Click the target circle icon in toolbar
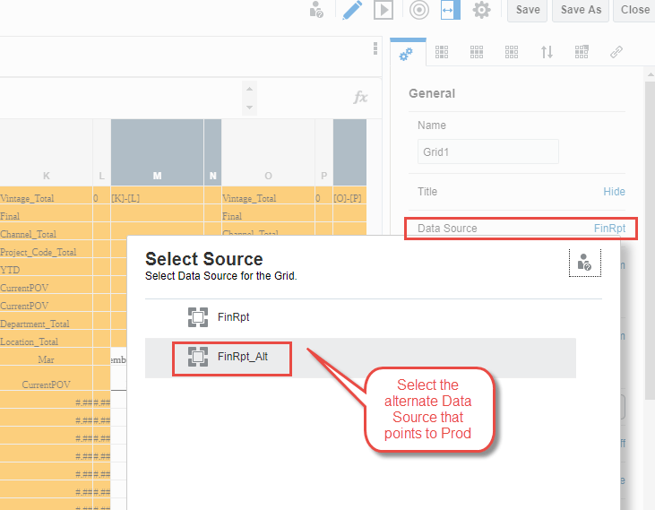 (x=418, y=10)
